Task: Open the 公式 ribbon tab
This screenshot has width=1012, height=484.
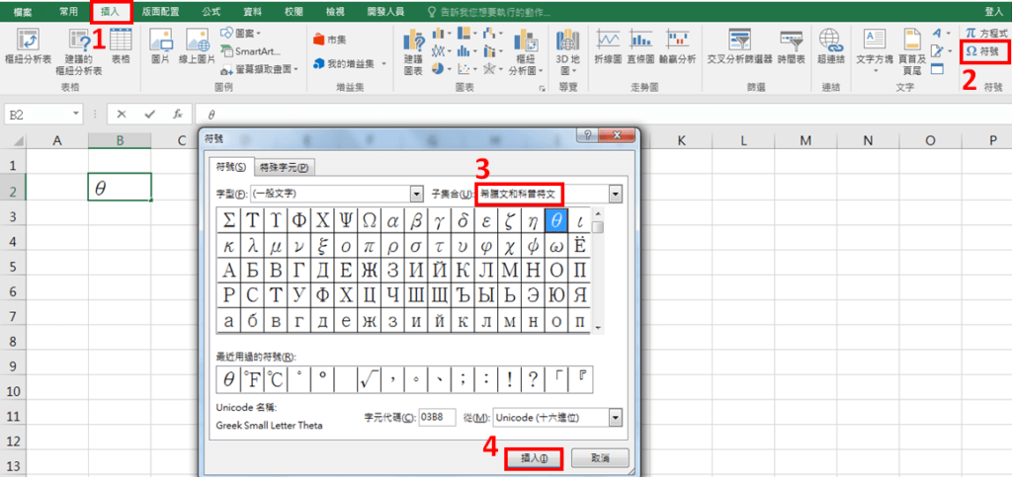Action: point(211,11)
